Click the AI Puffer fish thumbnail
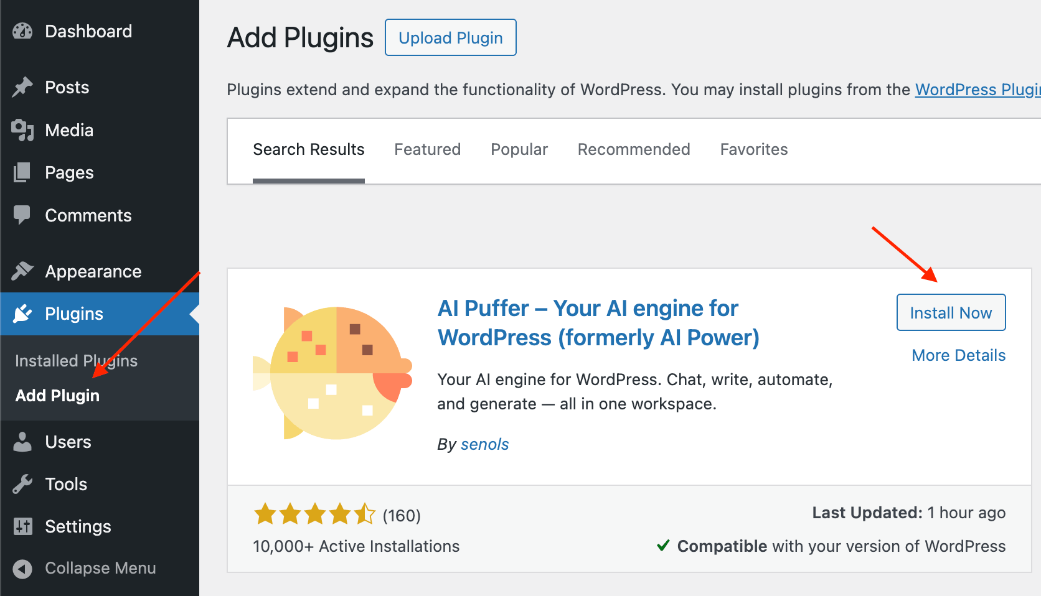 pos(333,373)
